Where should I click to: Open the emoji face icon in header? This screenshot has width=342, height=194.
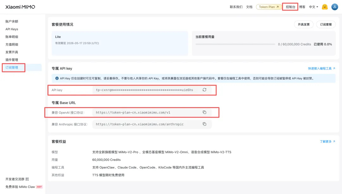click(x=325, y=7)
